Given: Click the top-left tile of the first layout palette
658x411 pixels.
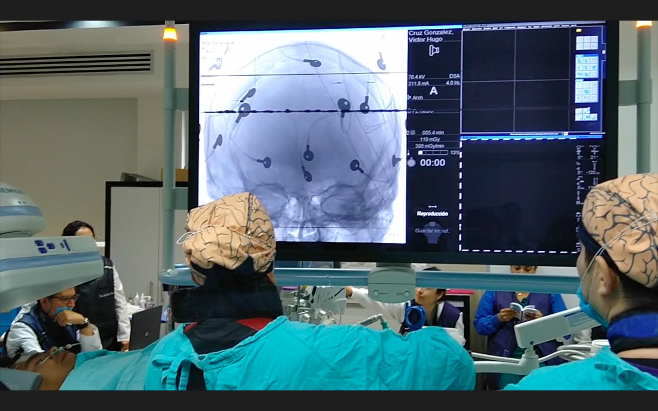Looking at the screenshot, I should (x=580, y=39).
